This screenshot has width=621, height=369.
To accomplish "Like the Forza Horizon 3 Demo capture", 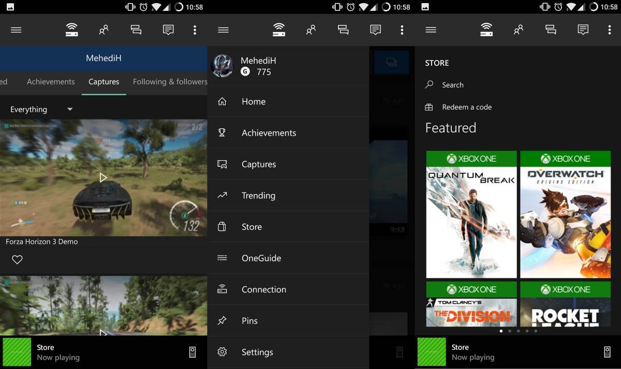I will tap(17, 259).
